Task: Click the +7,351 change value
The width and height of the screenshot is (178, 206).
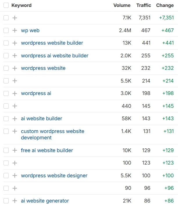Action: (x=167, y=18)
